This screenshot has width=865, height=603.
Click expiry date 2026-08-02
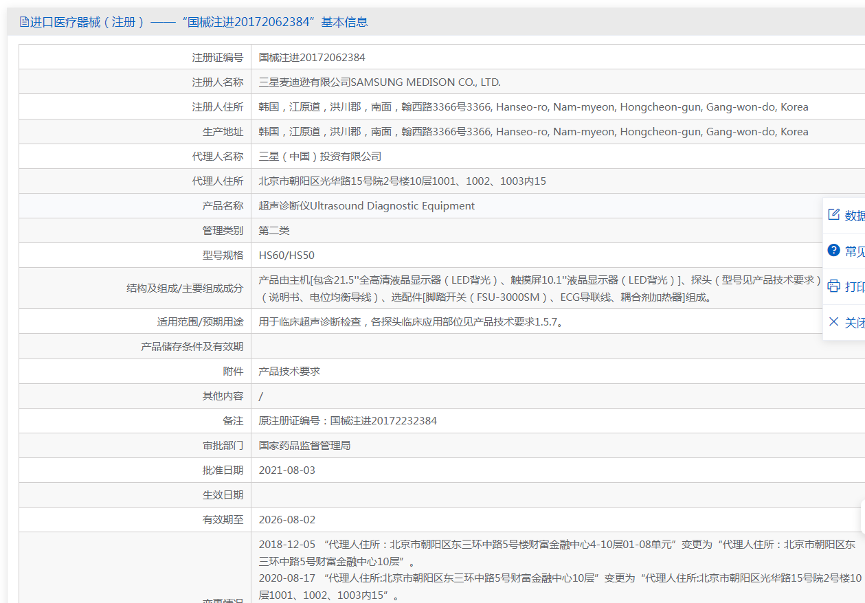coord(287,520)
